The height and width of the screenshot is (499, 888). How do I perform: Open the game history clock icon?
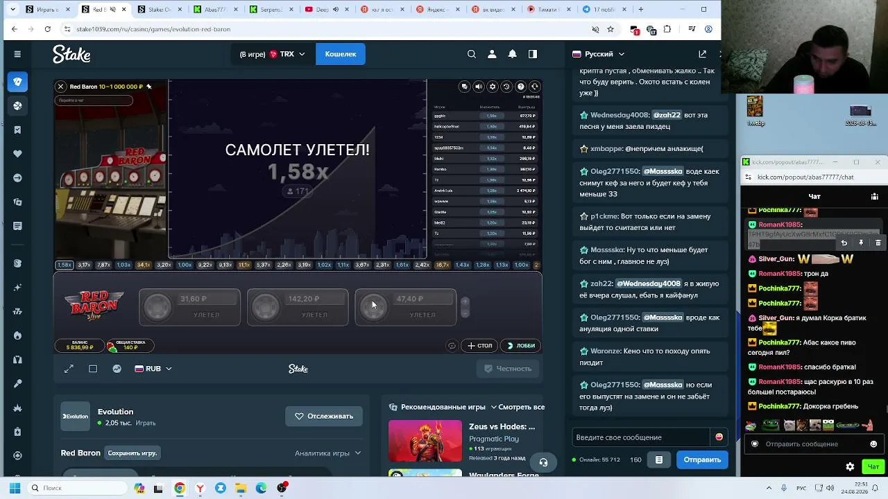(x=506, y=87)
